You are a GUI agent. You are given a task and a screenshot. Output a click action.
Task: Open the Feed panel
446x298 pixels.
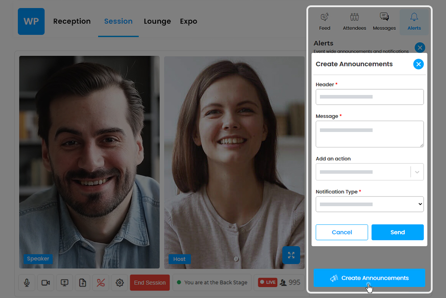coord(325,21)
